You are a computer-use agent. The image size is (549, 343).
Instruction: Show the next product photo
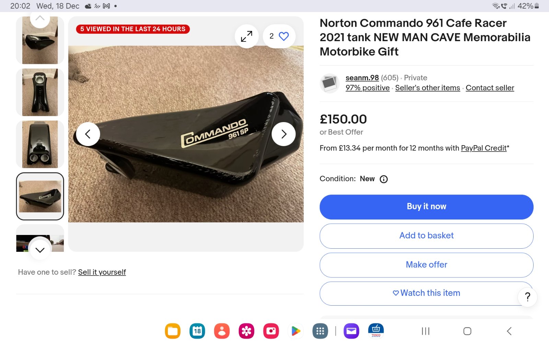[x=283, y=134]
